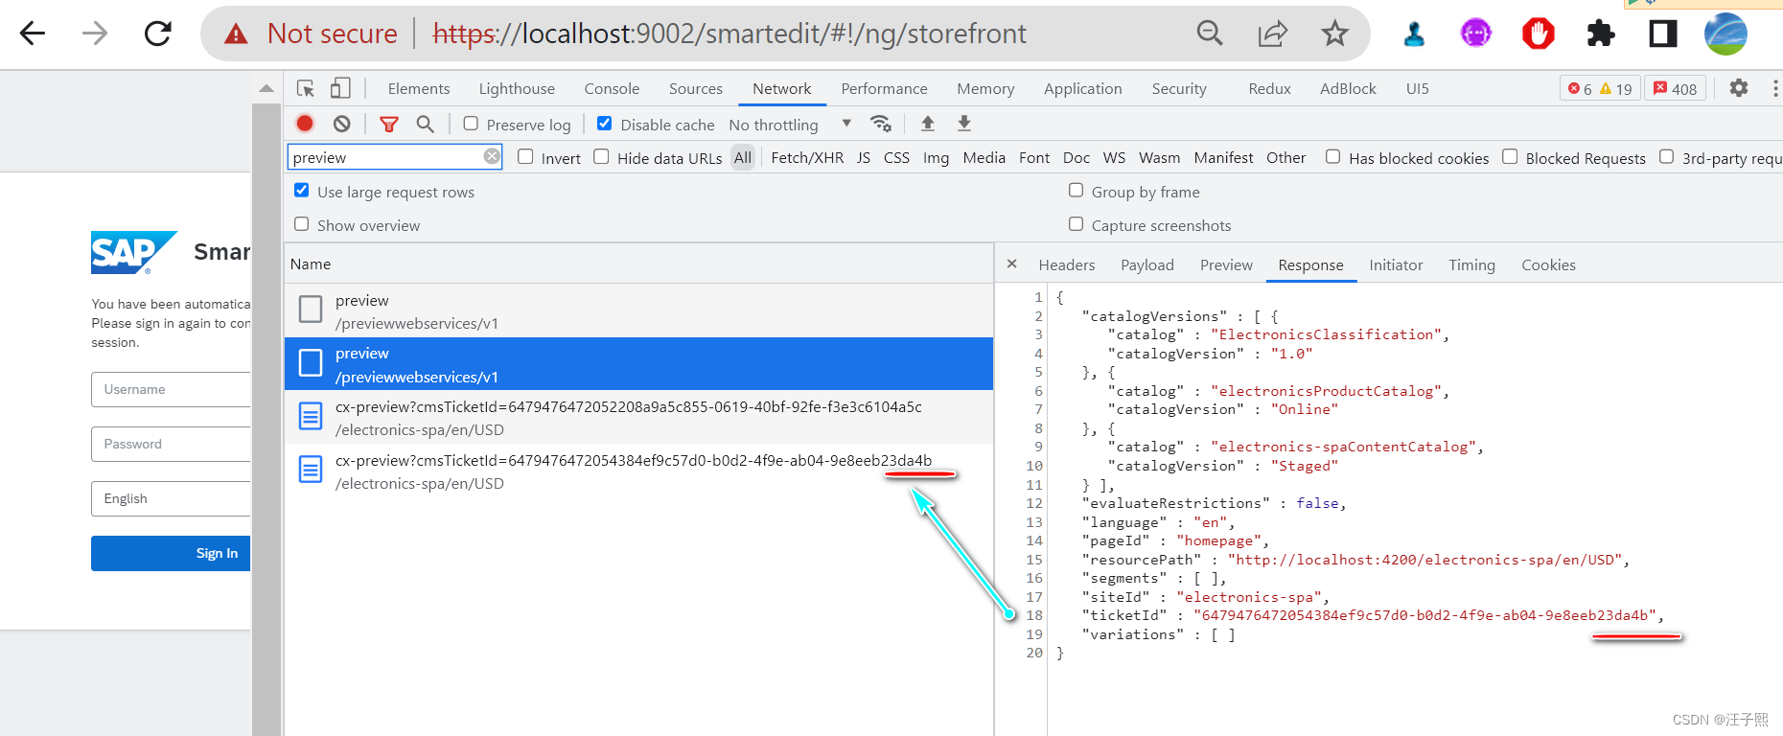Viewport: 1783px width, 736px height.
Task: Clear the network log
Action: click(342, 124)
